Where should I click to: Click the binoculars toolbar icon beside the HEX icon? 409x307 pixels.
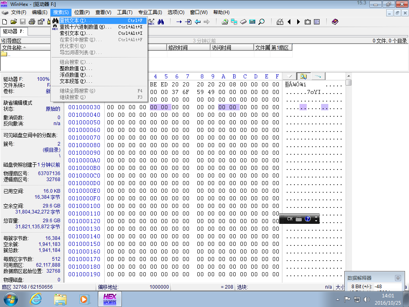161,22
